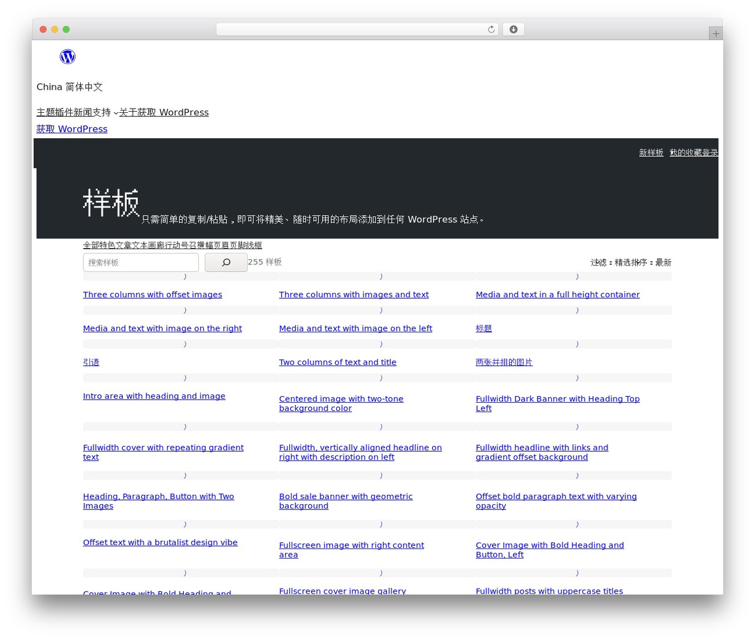Click the magnifier search button

pyautogui.click(x=226, y=263)
